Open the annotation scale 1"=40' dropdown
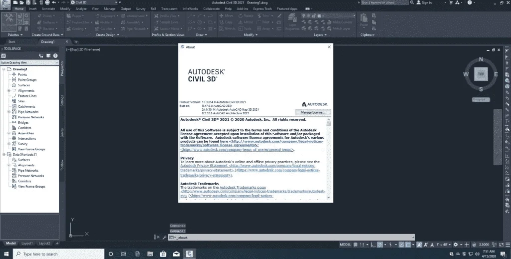The height and width of the screenshot is (259, 511). tap(443, 245)
